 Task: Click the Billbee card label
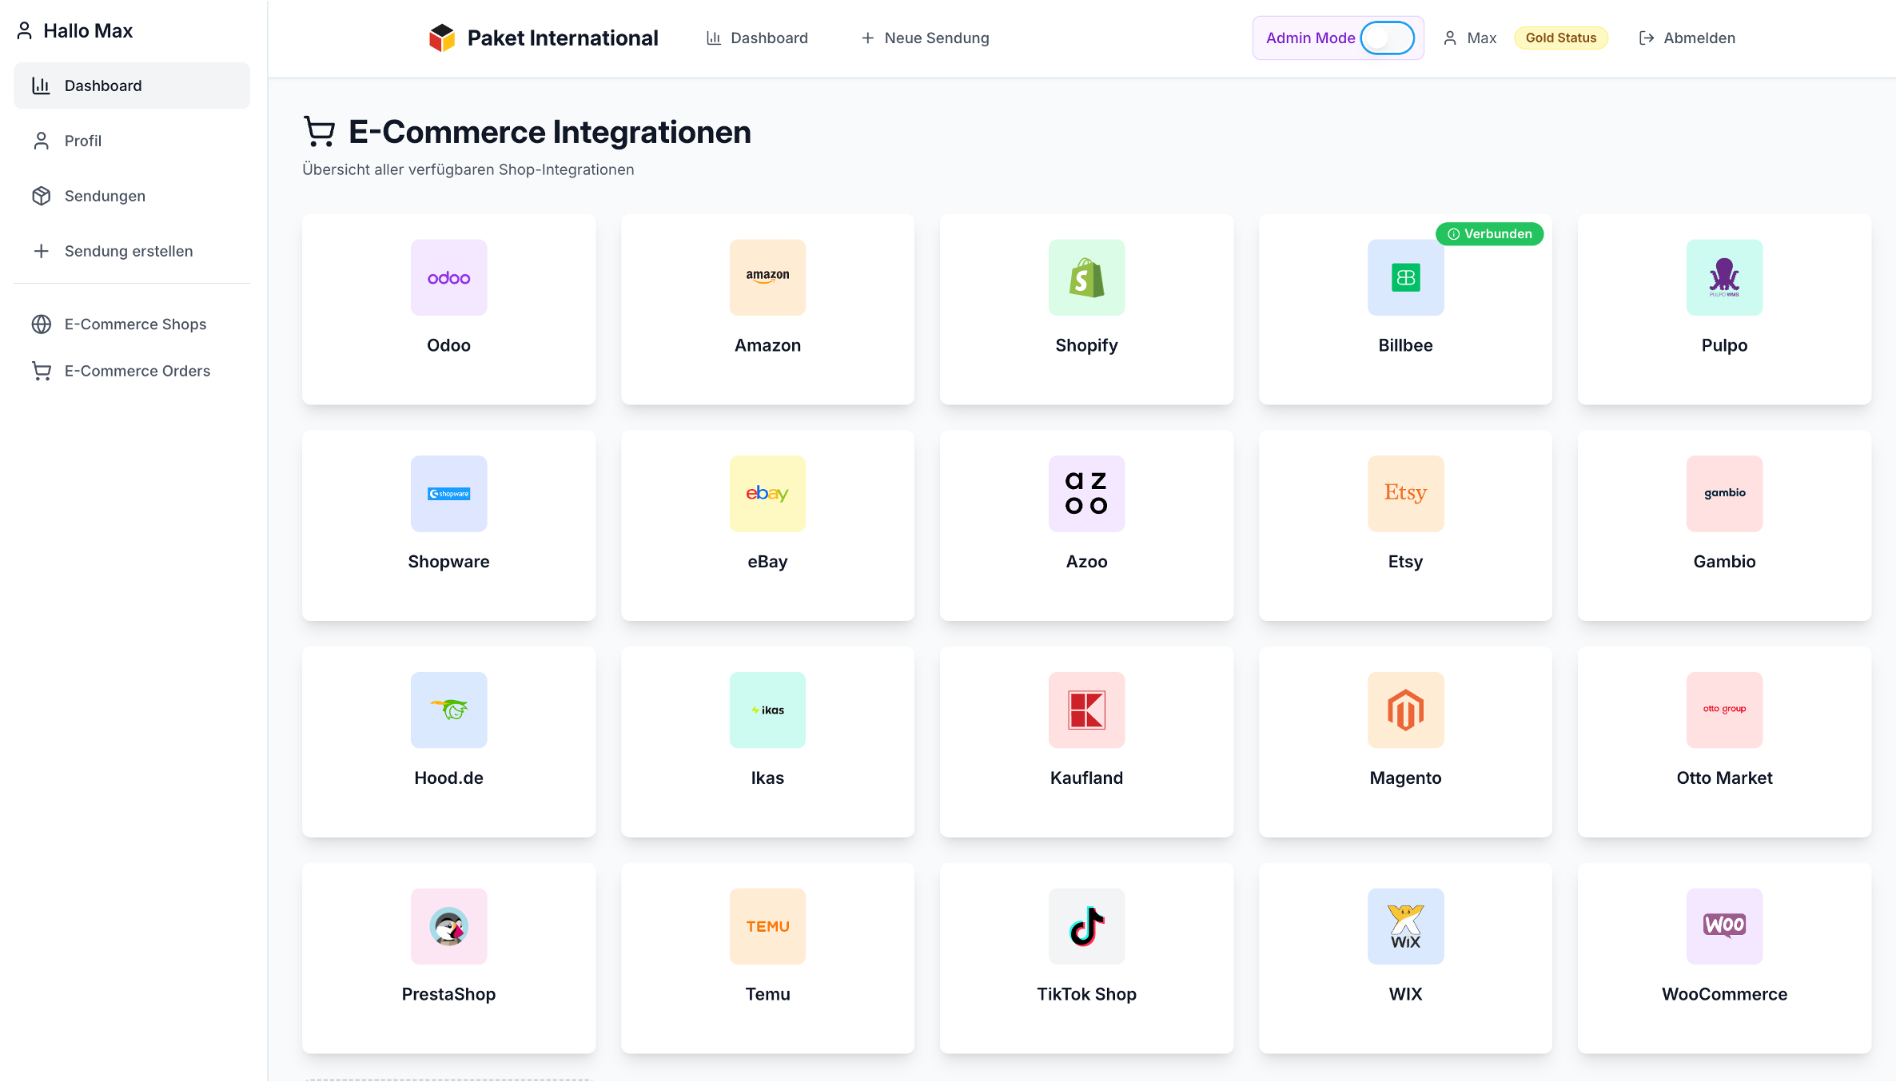(x=1405, y=345)
